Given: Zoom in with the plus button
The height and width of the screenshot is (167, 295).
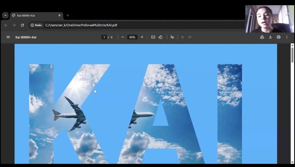Looking at the screenshot, I should coord(142,37).
